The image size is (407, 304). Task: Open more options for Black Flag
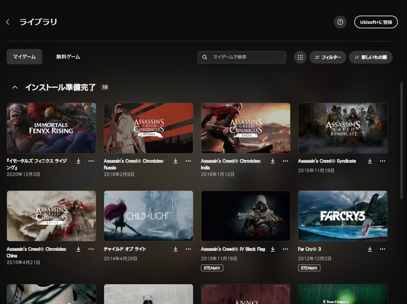point(285,249)
